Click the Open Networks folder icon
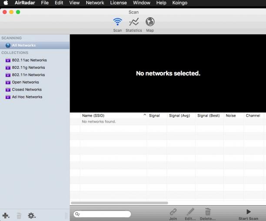 [x=8, y=82]
